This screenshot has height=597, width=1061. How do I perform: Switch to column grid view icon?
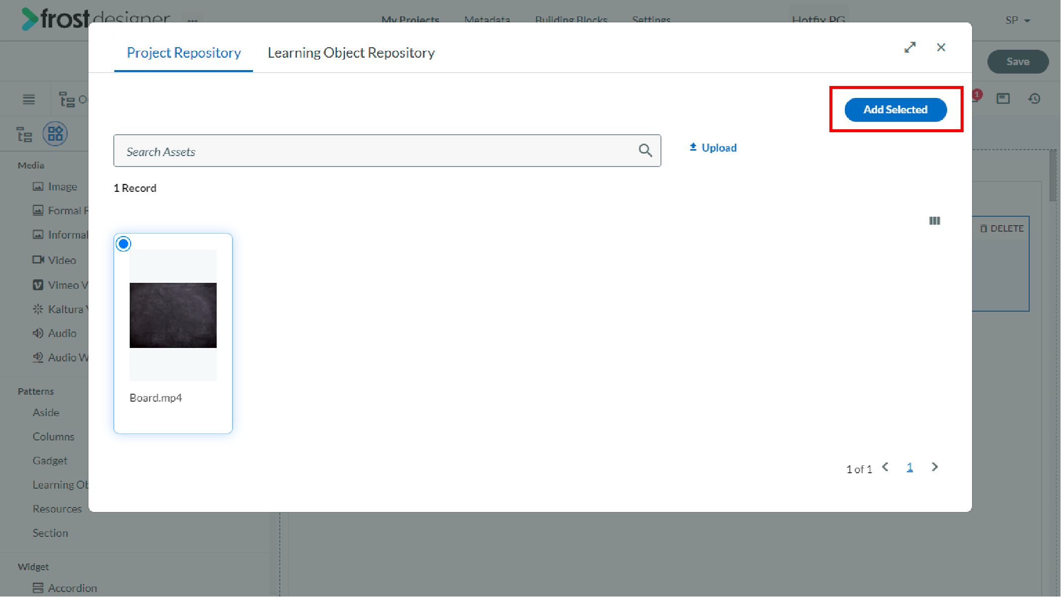934,221
